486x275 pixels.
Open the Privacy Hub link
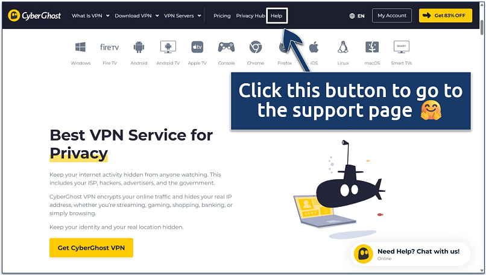[x=250, y=16]
